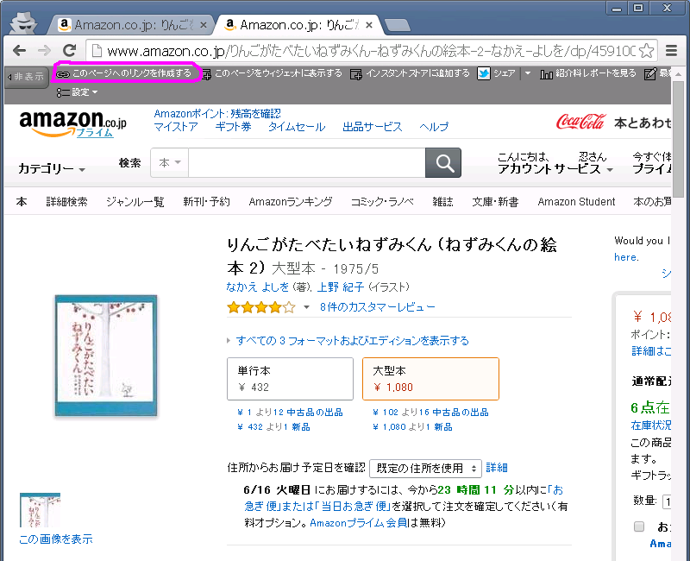
Task: Close the first Amazon.co.jp tab
Action: pyautogui.click(x=204, y=25)
